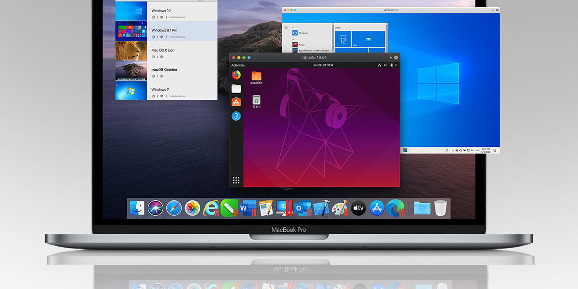Click Activities in the Ubuntu top bar

(x=238, y=65)
